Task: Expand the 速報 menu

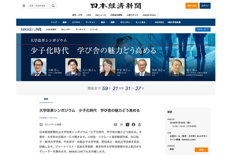Action: pyautogui.click(x=65, y=22)
